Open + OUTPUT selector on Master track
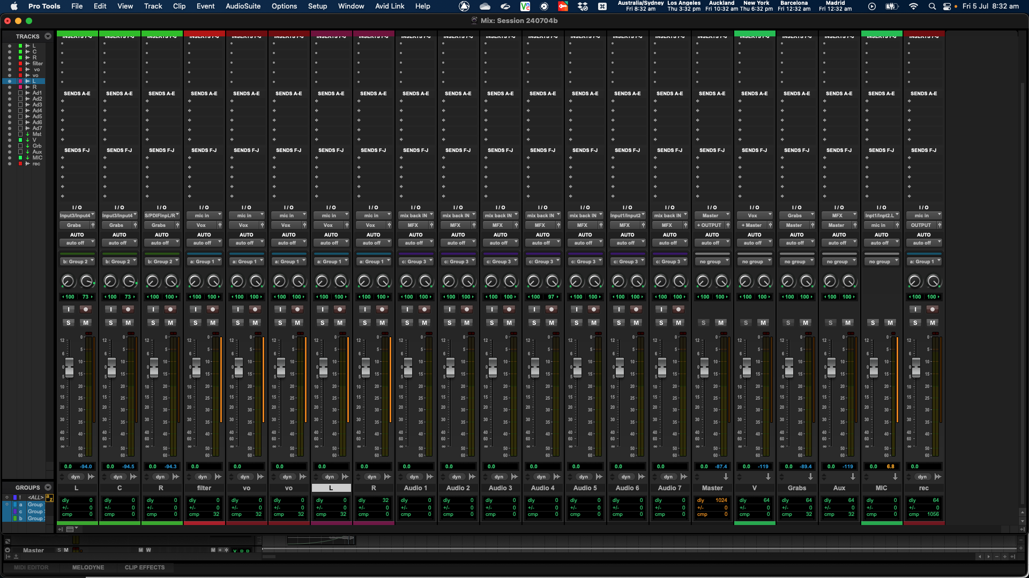The image size is (1029, 578). coord(710,225)
